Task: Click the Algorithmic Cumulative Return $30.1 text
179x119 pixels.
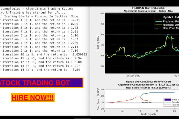Action: tap(148, 85)
